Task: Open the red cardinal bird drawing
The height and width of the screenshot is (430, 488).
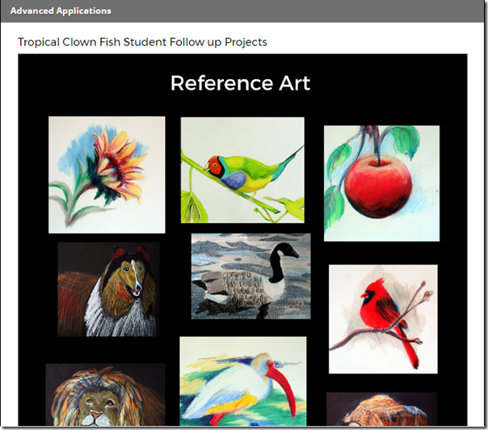Action: [x=383, y=319]
